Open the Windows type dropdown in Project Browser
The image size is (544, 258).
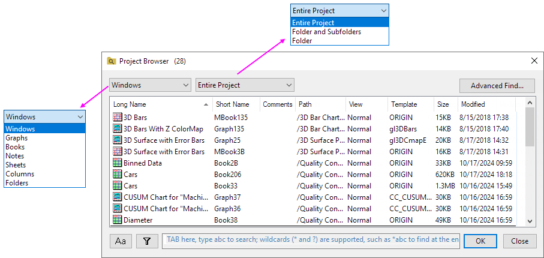[x=150, y=85]
